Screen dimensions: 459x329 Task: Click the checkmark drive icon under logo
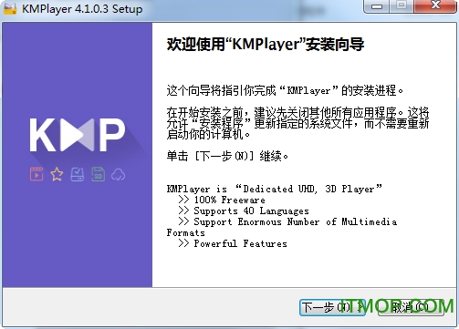(78, 174)
